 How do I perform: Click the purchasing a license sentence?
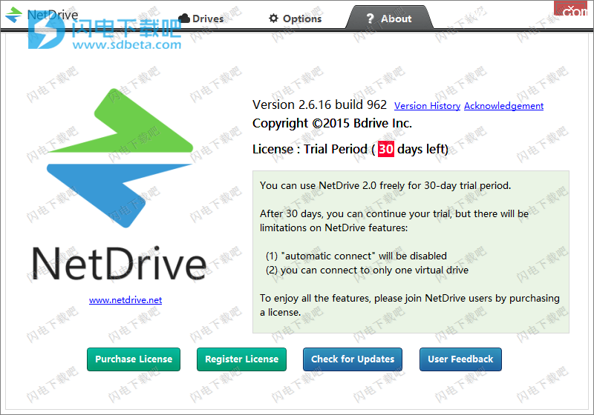pos(410,305)
